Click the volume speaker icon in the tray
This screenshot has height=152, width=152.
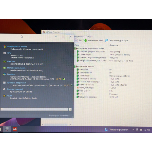(149, 130)
